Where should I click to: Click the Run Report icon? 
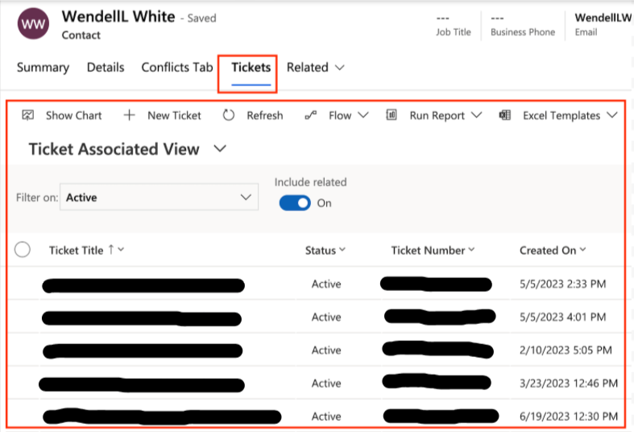click(x=392, y=115)
